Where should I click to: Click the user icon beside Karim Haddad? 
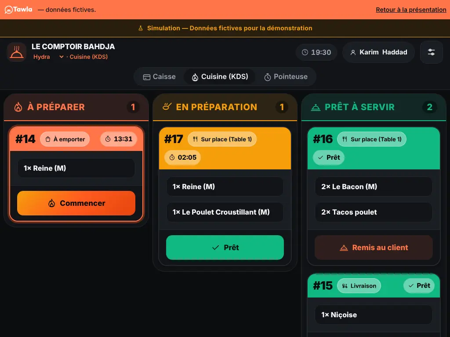pyautogui.click(x=353, y=52)
